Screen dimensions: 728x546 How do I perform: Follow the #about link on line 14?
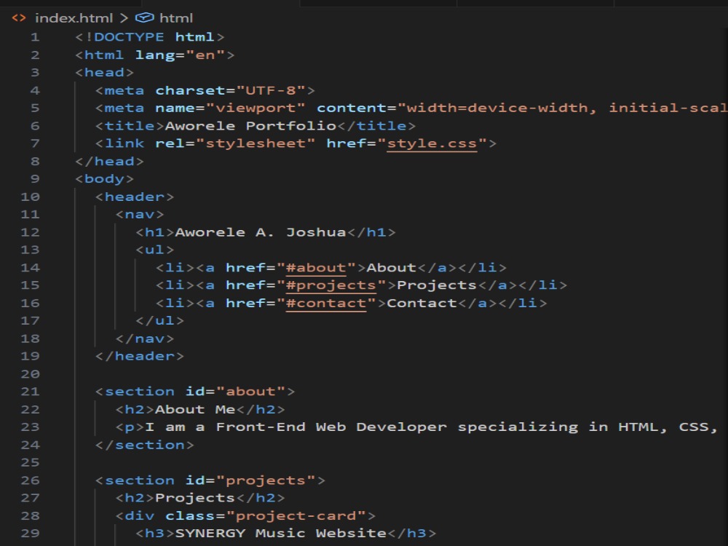coord(316,268)
